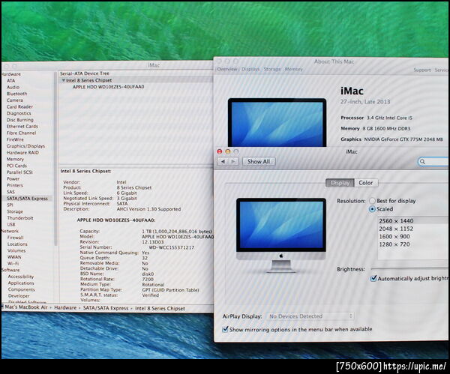The height and width of the screenshot is (374, 450).
Task: Select APPLE HDD WD10EZES-40UFAA0 in the device tree
Action: point(108,87)
